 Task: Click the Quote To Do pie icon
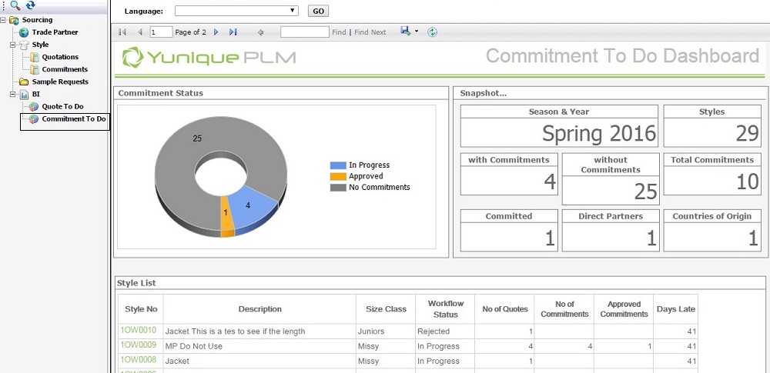pos(34,106)
